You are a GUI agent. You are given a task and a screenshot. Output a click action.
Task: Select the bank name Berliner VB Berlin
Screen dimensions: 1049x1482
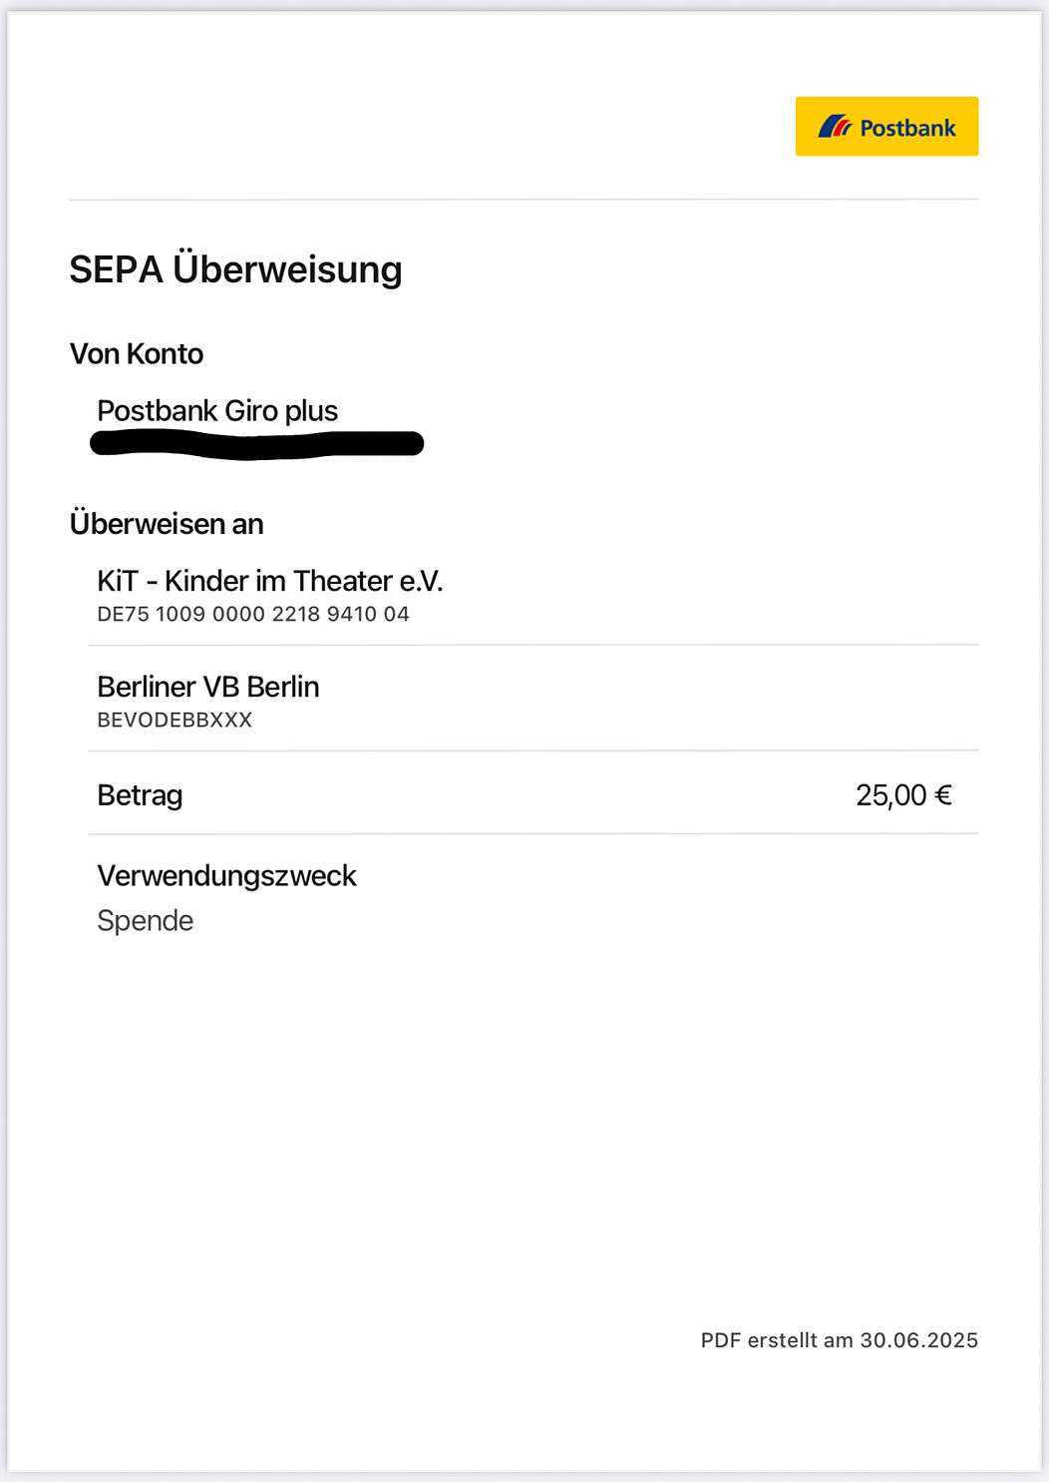click(207, 687)
